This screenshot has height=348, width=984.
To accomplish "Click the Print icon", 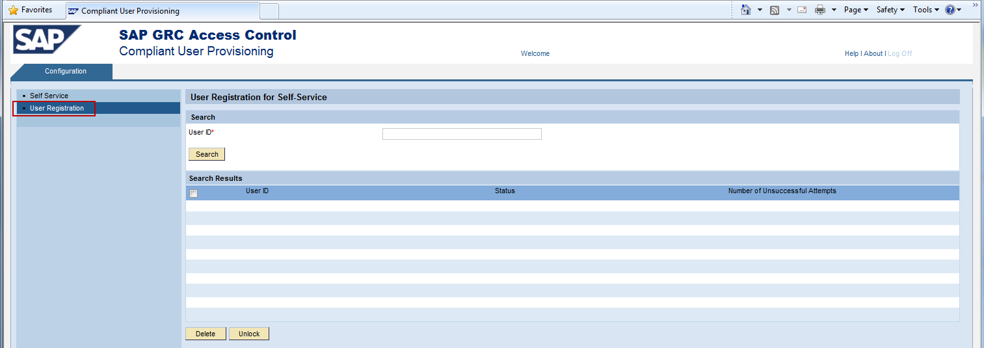I will pos(820,10).
